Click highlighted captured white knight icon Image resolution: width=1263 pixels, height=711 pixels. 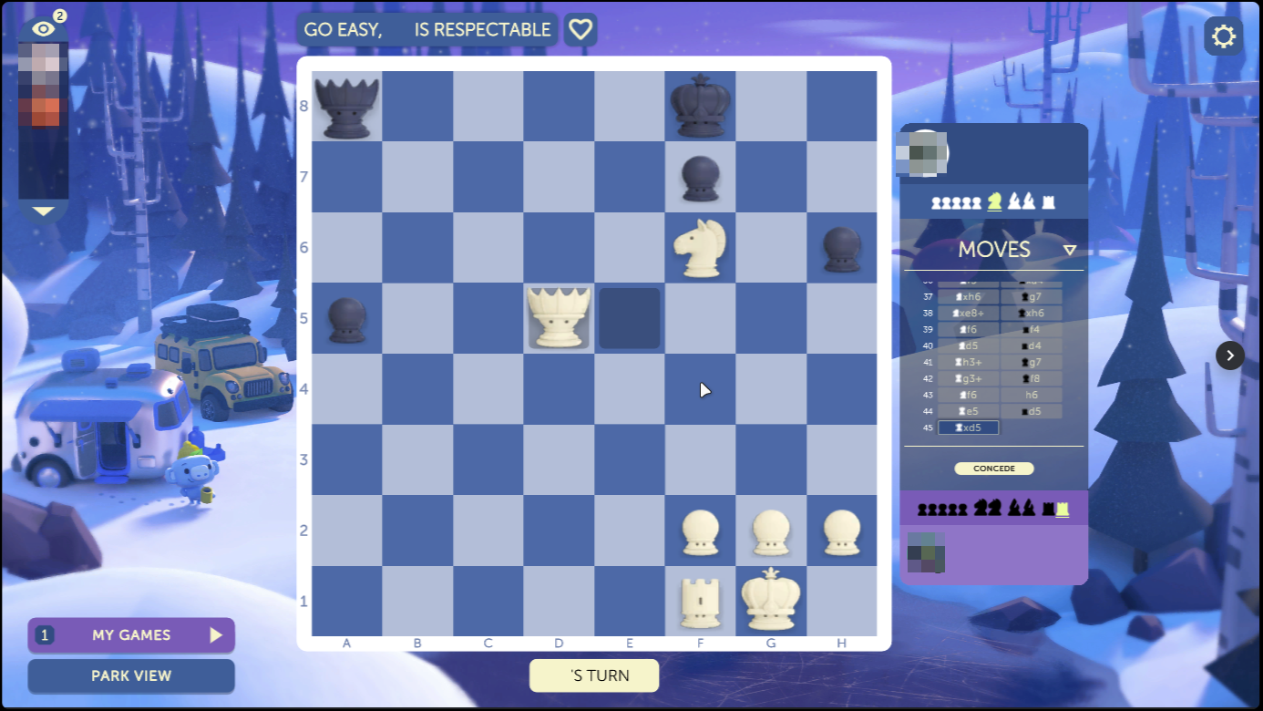pos(994,202)
